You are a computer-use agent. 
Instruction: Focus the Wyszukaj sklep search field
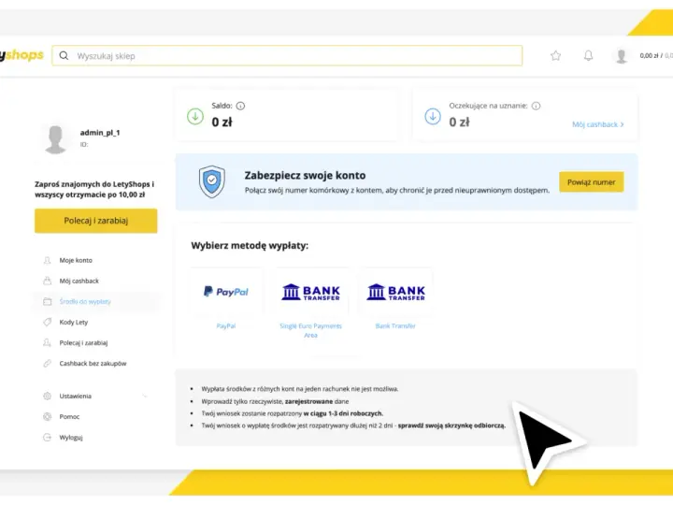pyautogui.click(x=287, y=56)
